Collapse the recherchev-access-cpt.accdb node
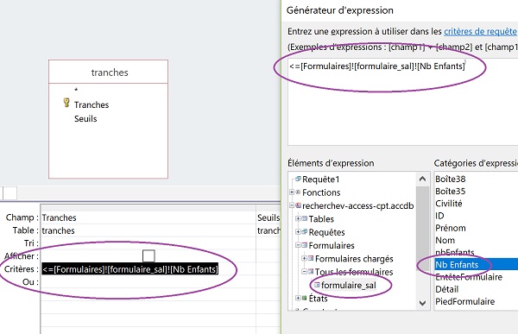 tap(292, 205)
